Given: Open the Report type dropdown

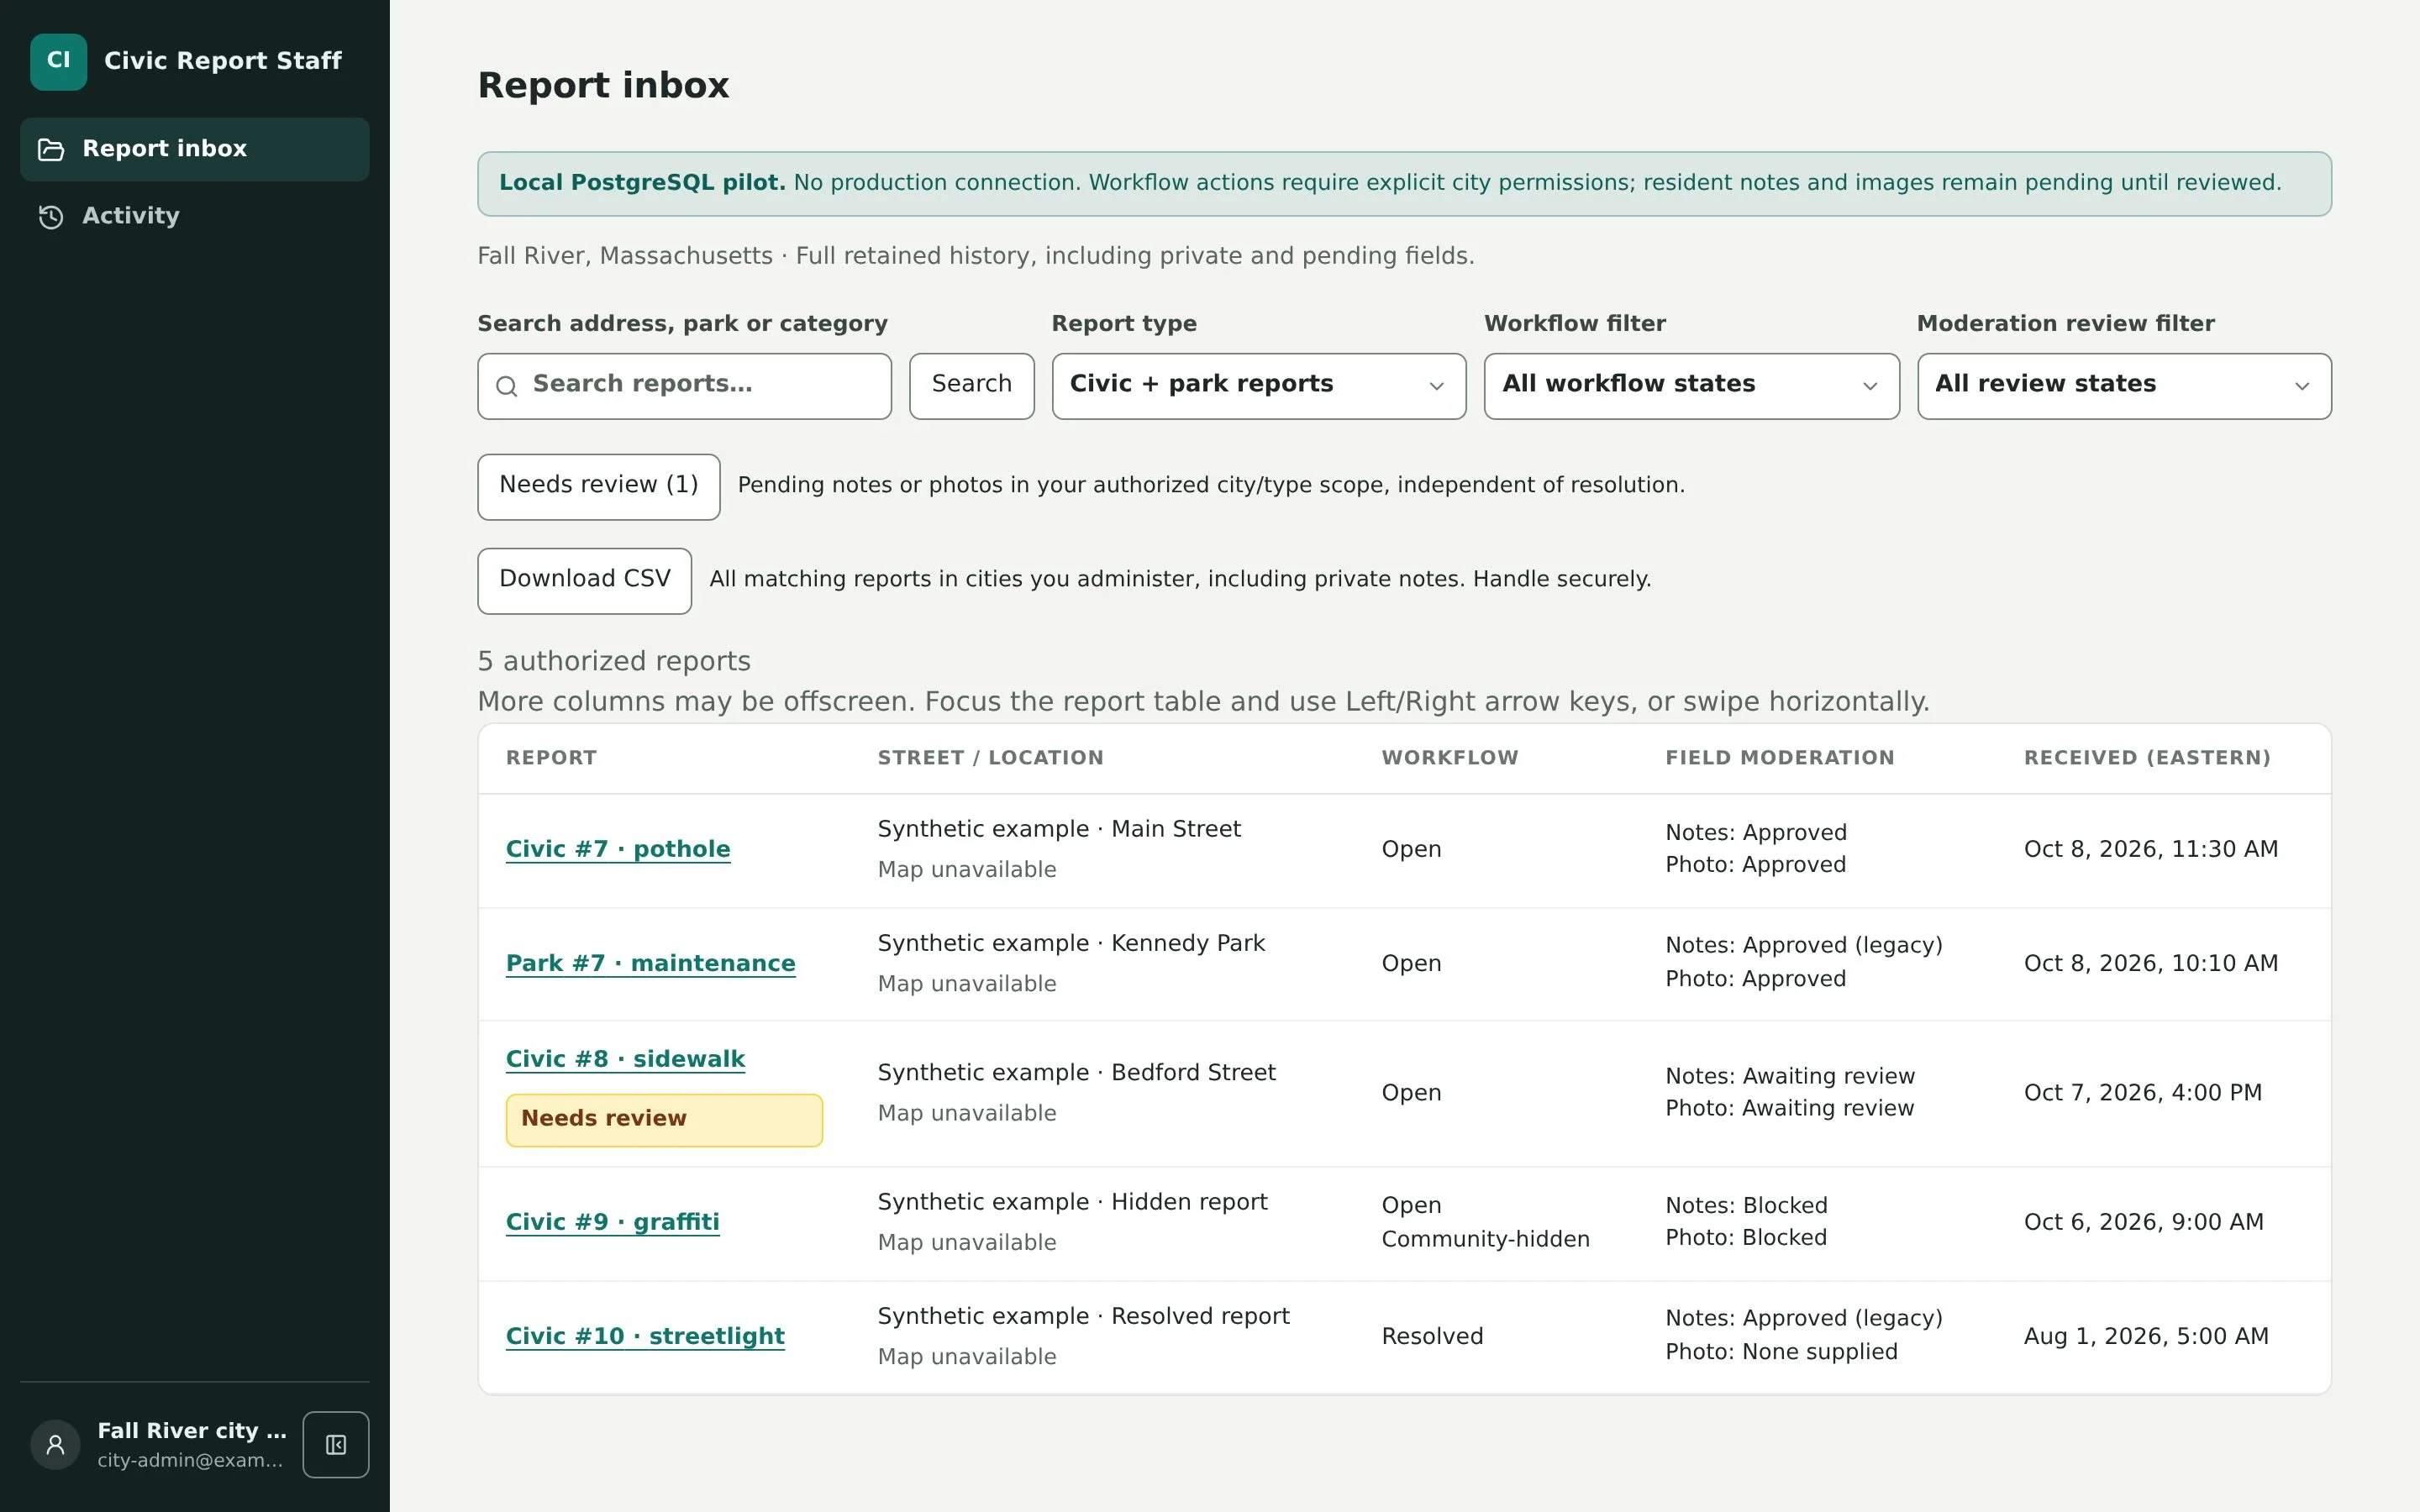Looking at the screenshot, I should [x=1258, y=386].
